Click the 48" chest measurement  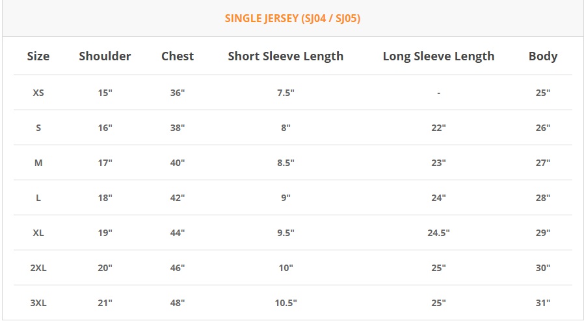point(178,303)
